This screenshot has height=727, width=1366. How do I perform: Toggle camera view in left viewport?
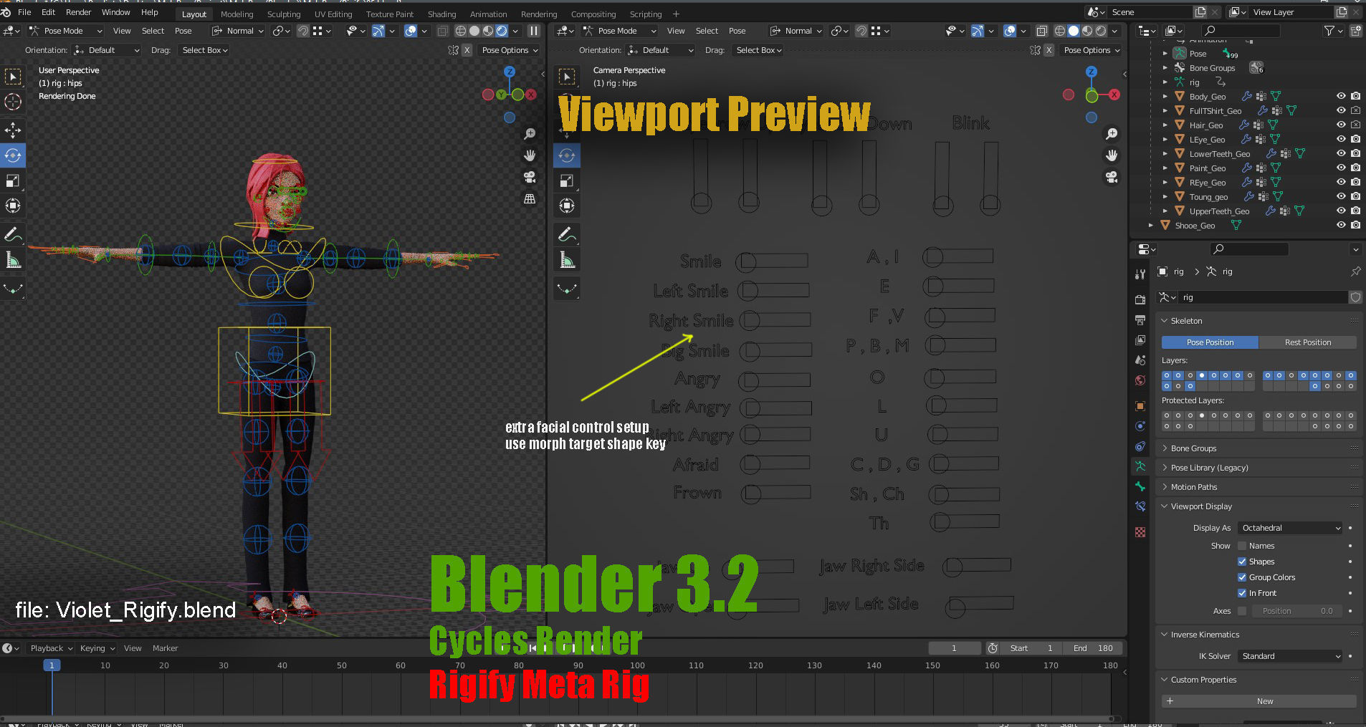[530, 177]
